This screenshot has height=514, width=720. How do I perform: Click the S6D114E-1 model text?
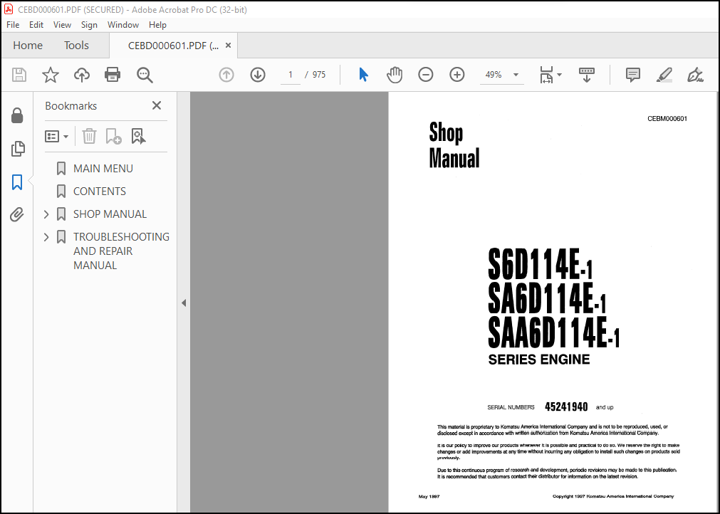[x=540, y=264]
